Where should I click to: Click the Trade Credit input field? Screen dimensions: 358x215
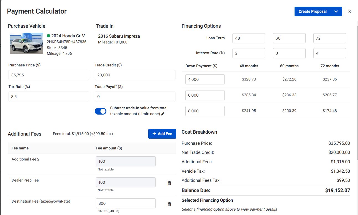pyautogui.click(x=135, y=75)
